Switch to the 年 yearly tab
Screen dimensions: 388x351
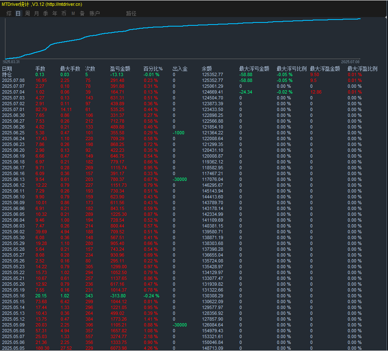[x=55, y=13]
